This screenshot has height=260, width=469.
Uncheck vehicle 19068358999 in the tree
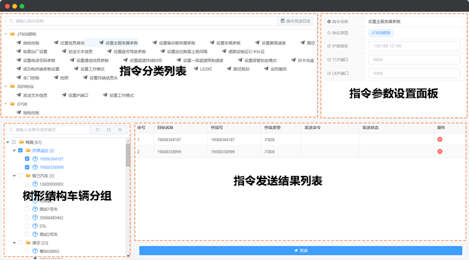tap(27, 167)
